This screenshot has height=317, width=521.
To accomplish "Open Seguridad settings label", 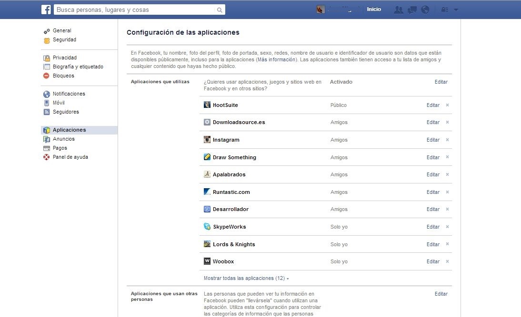I will click(x=64, y=39).
